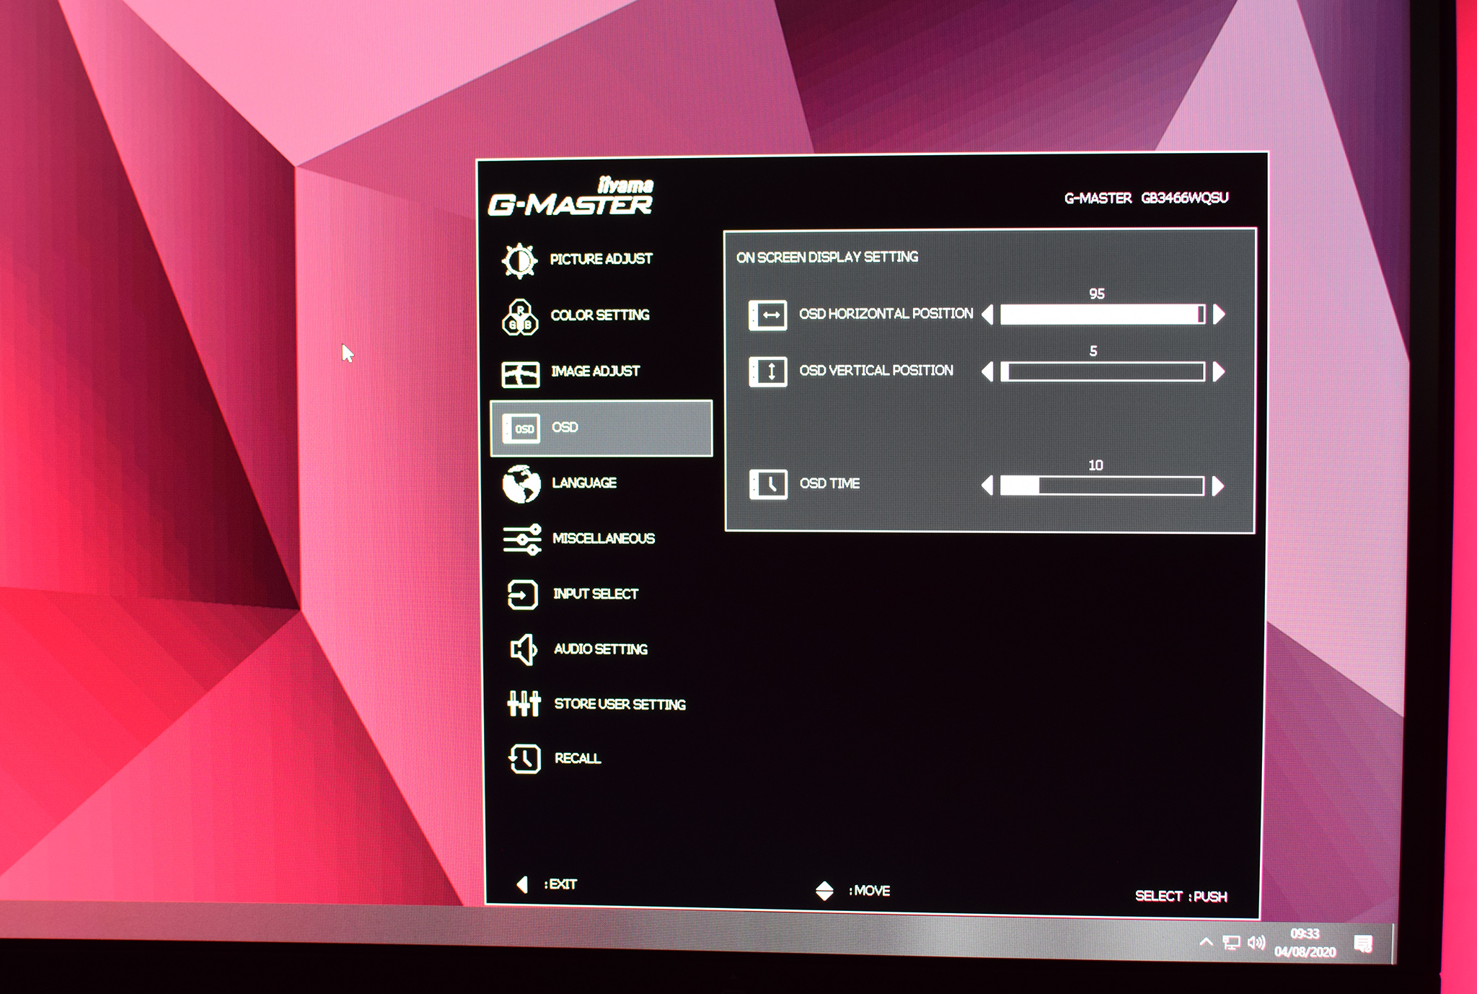This screenshot has height=994, width=1477.
Task: Click the Picture Adjust brightness icon
Action: coord(519,260)
